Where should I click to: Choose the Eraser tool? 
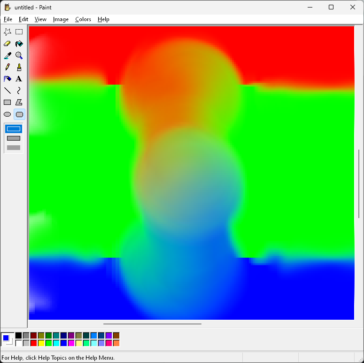click(x=8, y=44)
